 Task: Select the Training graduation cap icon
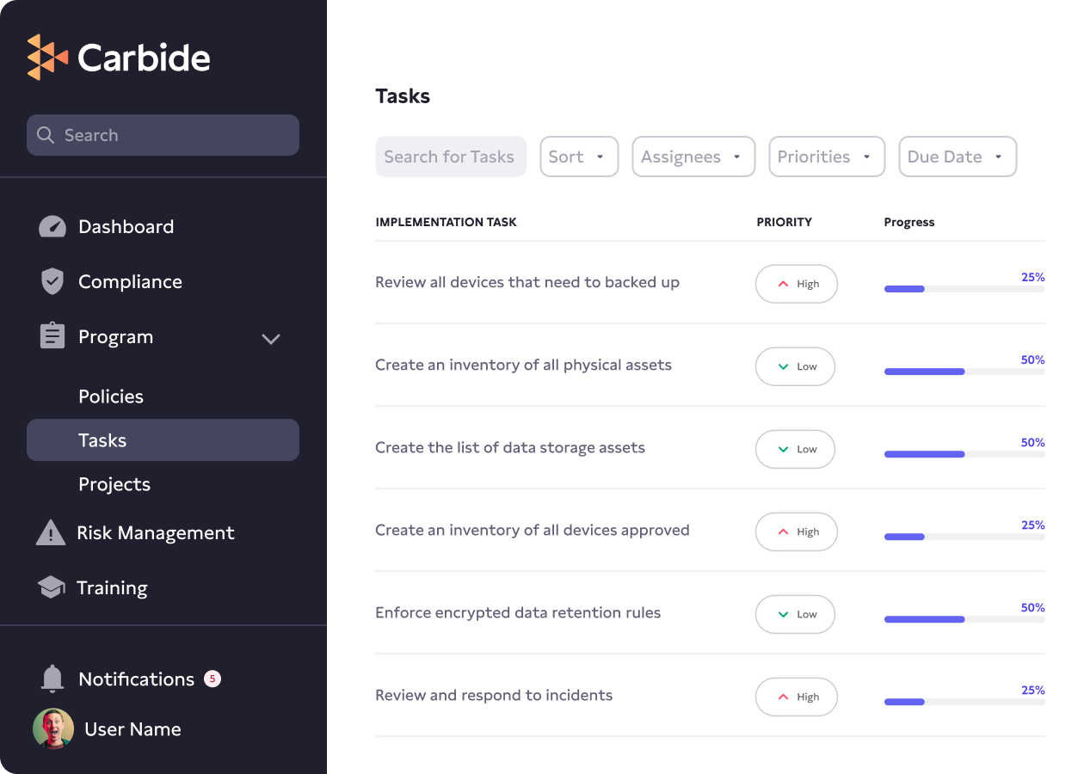[51, 587]
